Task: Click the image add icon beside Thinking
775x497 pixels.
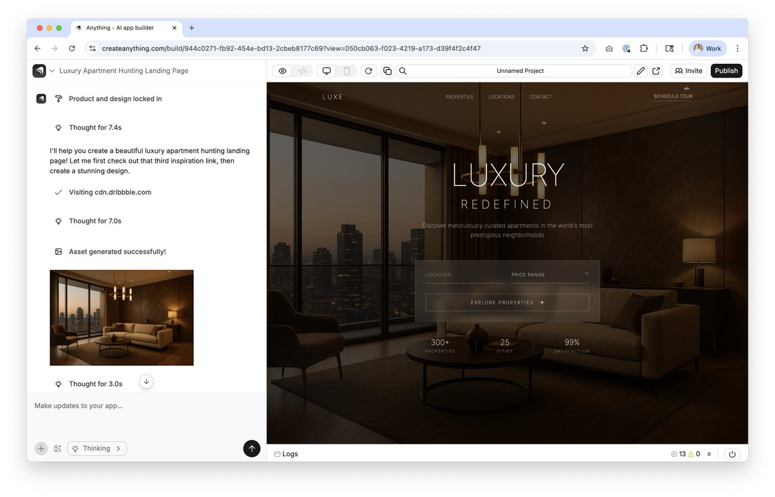Action: point(57,449)
